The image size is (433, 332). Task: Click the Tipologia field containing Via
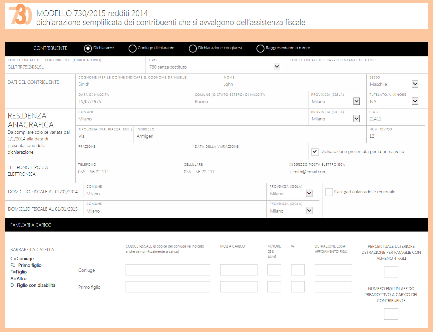(x=105, y=136)
